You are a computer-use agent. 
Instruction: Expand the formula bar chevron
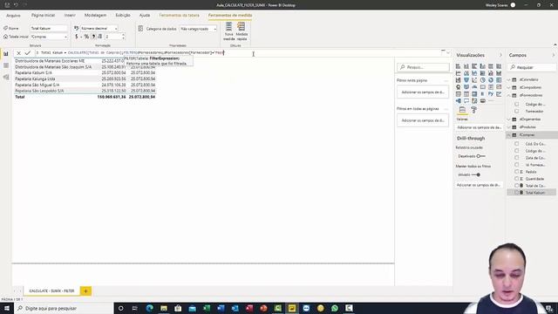pos(448,53)
